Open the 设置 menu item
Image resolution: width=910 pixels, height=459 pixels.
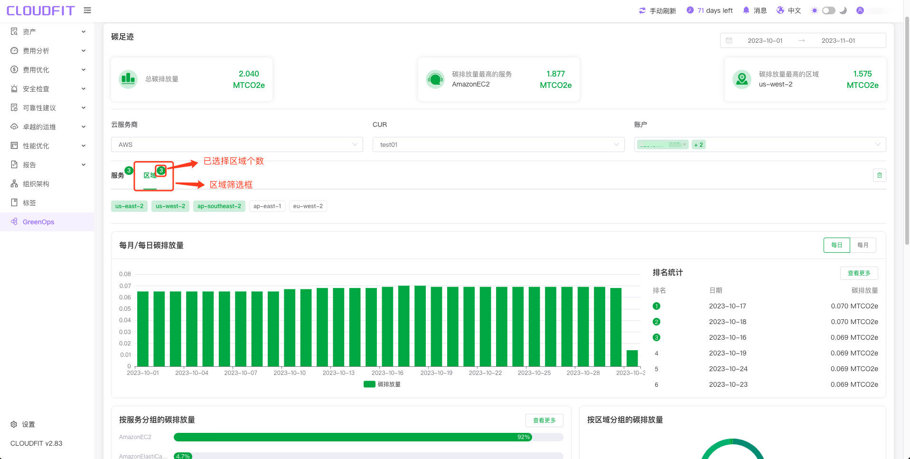47,424
